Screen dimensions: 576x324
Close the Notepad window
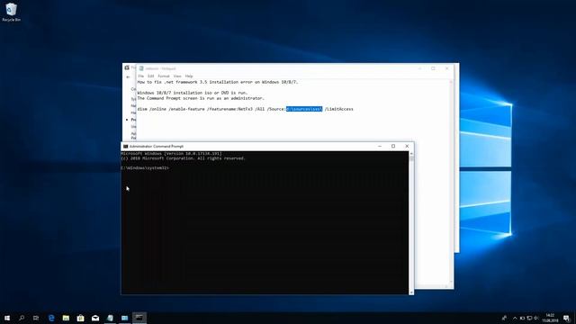pyautogui.click(x=446, y=68)
